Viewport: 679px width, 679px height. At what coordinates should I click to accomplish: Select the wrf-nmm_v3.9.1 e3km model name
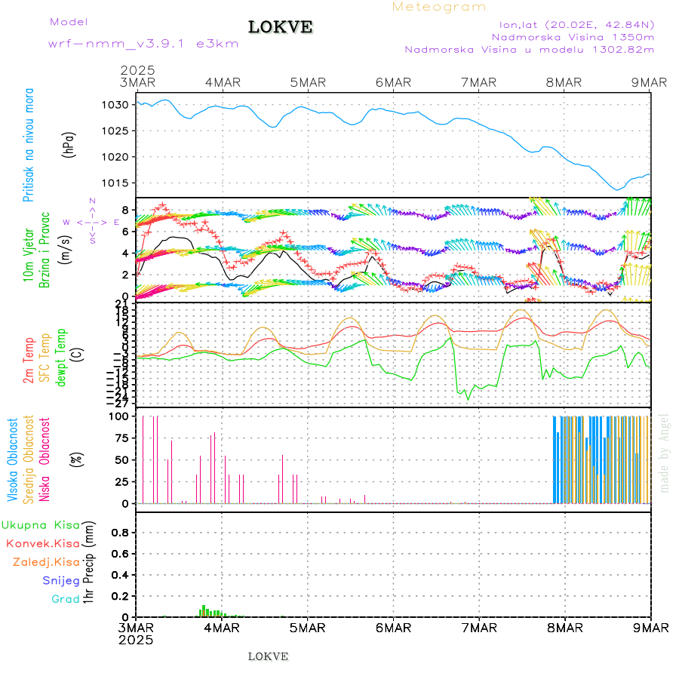coord(143,43)
